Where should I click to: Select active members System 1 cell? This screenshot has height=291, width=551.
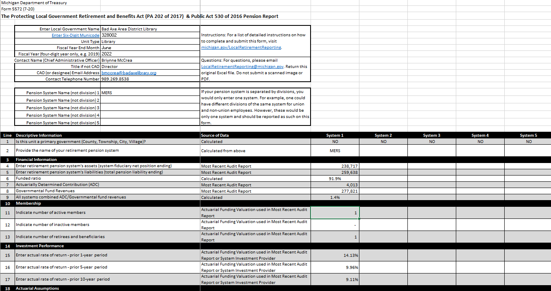point(335,212)
